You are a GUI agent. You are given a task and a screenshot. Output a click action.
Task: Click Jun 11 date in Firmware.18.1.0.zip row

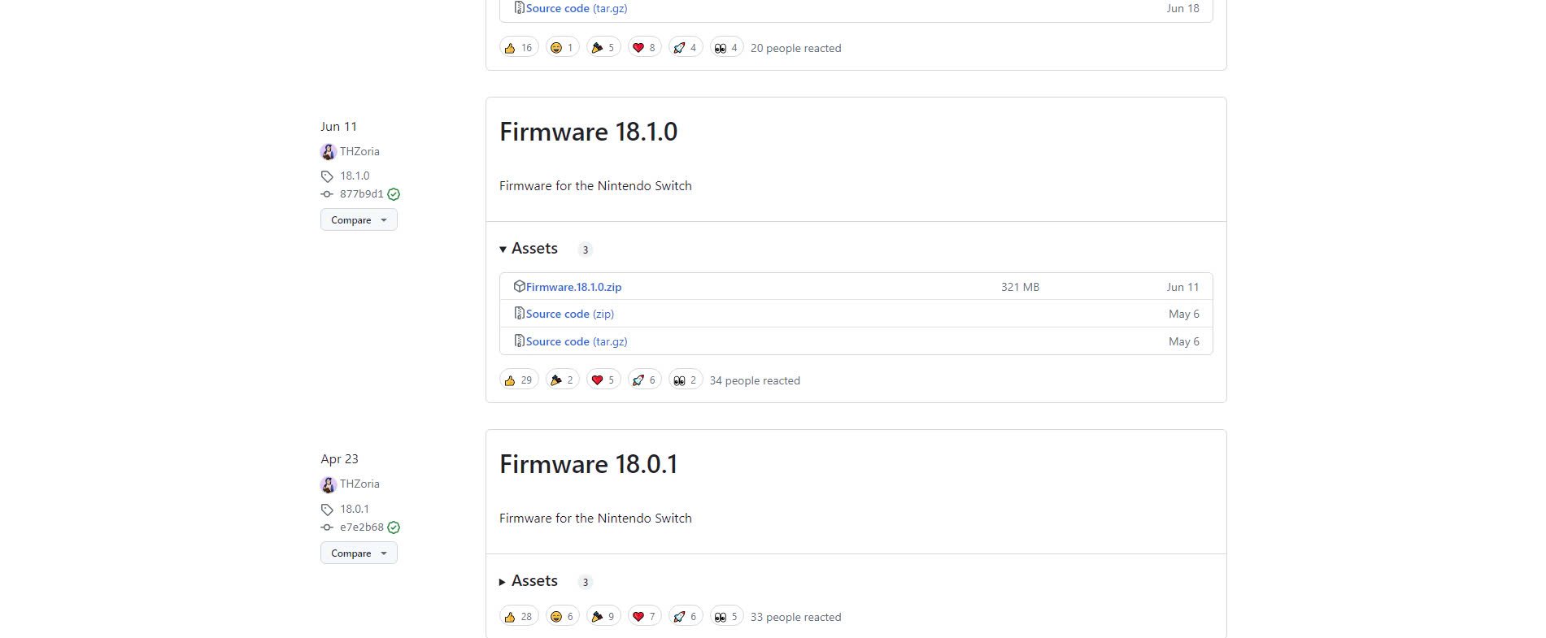[x=1182, y=287]
